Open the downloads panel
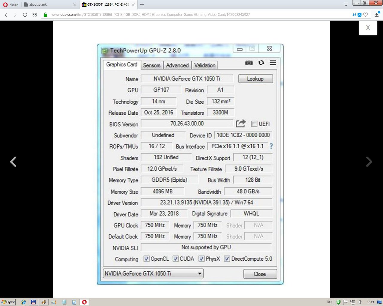Screen dimensions: 383x306 (376, 15)
